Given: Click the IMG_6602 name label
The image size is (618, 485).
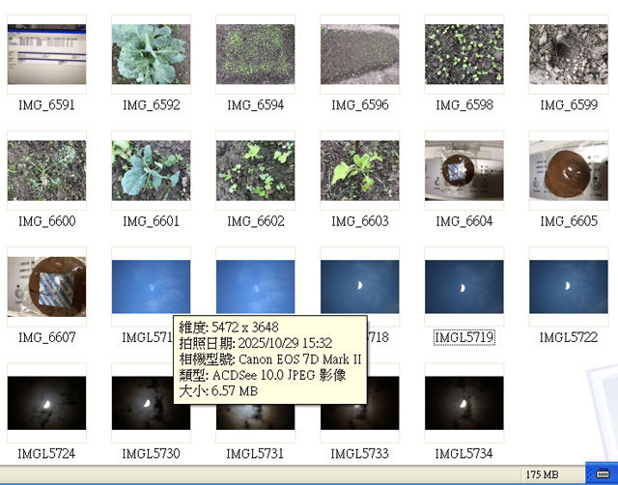Looking at the screenshot, I should 255,221.
